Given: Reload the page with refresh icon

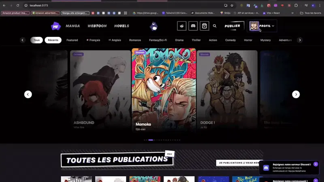Looking at the screenshot, I should (x=18, y=5).
